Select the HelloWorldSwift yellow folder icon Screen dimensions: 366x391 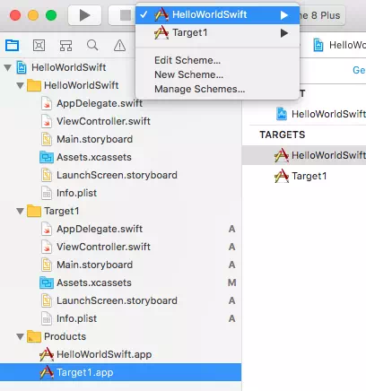tap(34, 85)
